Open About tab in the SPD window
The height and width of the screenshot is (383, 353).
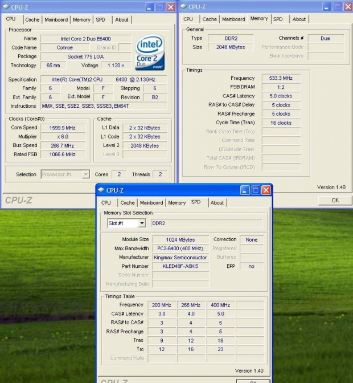[217, 202]
